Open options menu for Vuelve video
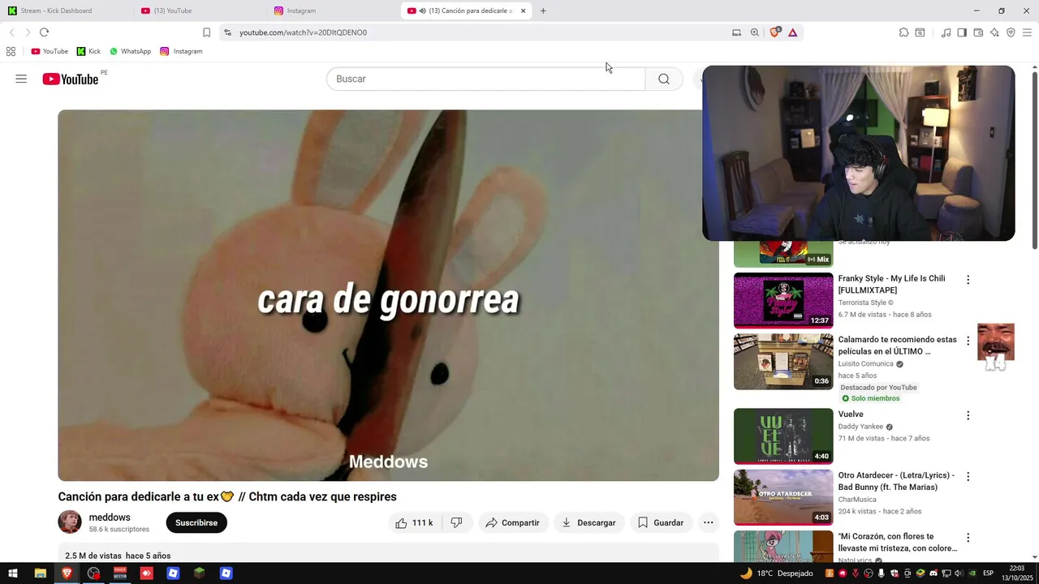This screenshot has width=1039, height=584. tap(968, 415)
